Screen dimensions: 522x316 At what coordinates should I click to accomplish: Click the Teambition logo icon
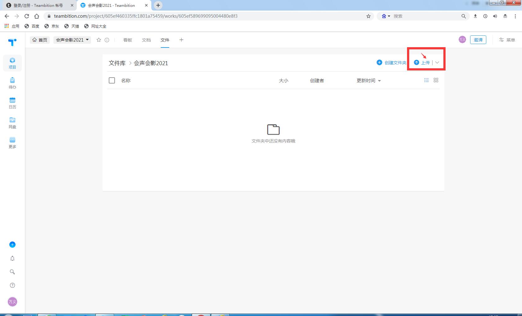tap(12, 42)
